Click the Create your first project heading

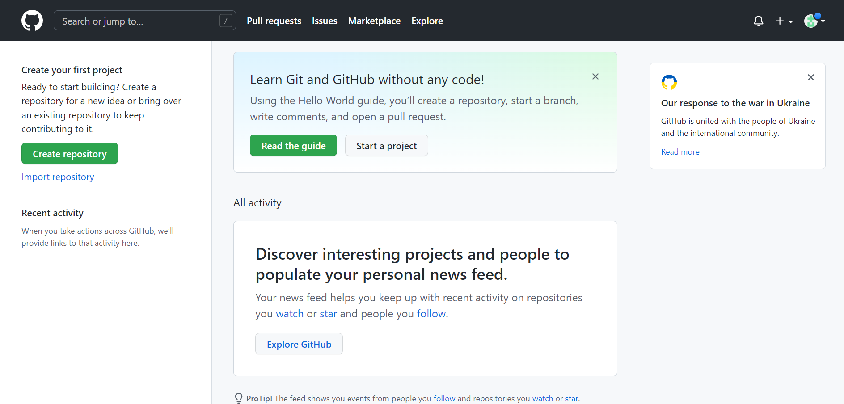(x=72, y=70)
